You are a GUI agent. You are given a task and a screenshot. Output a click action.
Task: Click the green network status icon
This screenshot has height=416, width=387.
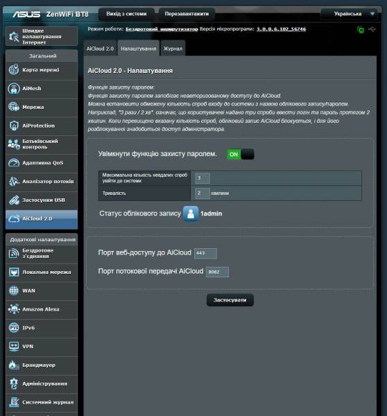[x=361, y=30]
